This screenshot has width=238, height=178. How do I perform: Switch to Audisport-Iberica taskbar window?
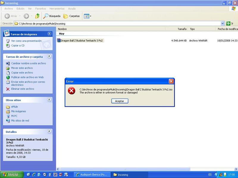pos(92,175)
